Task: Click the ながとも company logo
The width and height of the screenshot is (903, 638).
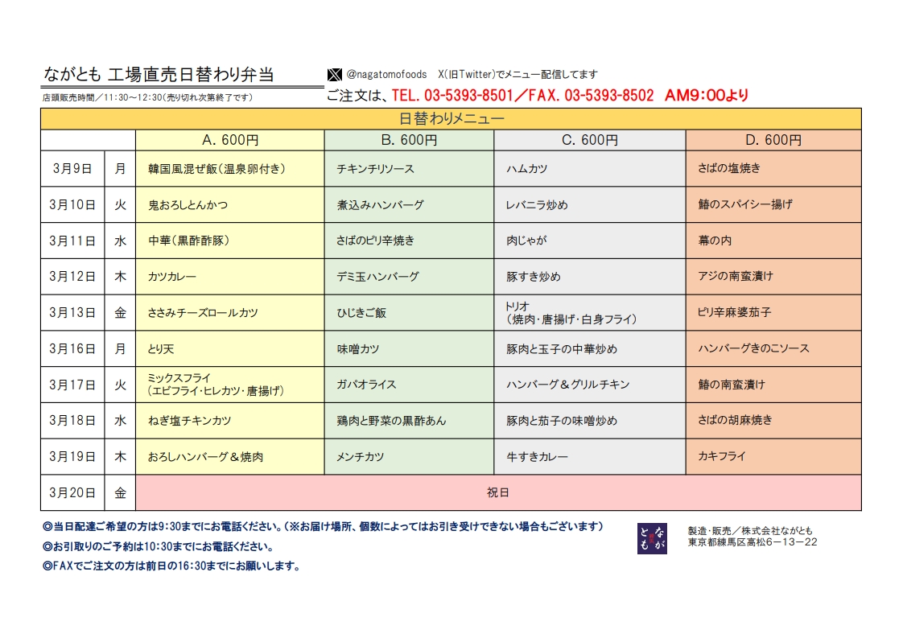Action: click(x=652, y=538)
